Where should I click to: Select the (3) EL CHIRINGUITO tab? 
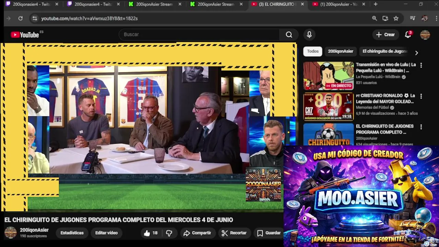point(277,4)
